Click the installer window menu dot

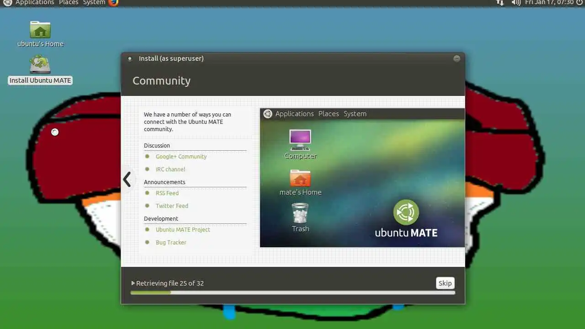[x=130, y=58]
